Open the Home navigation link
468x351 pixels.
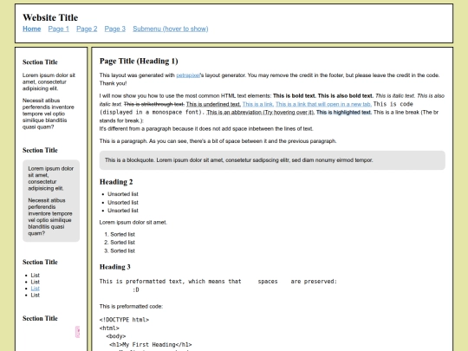click(32, 29)
